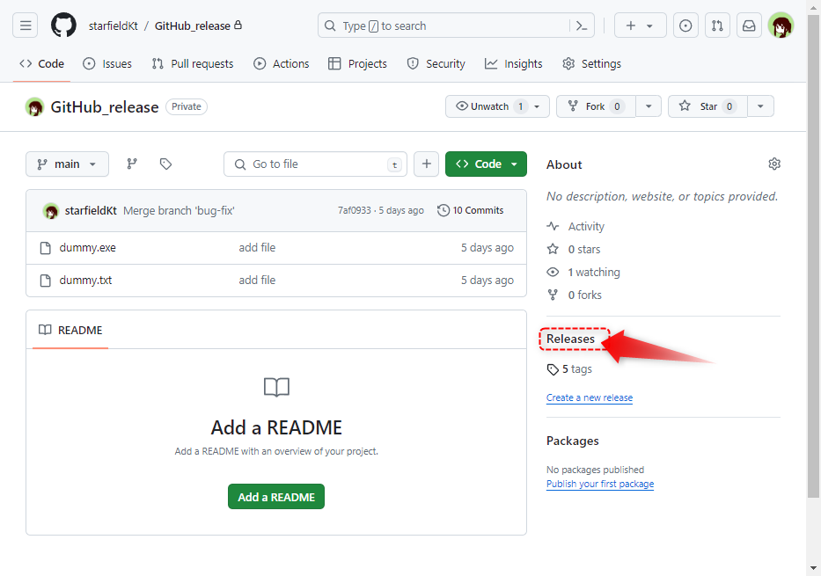The width and height of the screenshot is (821, 576).
Task: Go to GitHub home via Octocat logo
Action: (x=63, y=26)
